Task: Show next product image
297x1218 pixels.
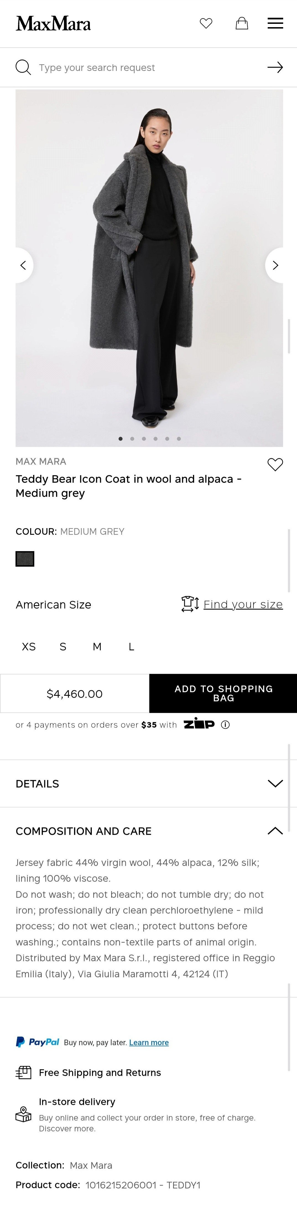Action: pyautogui.click(x=275, y=265)
